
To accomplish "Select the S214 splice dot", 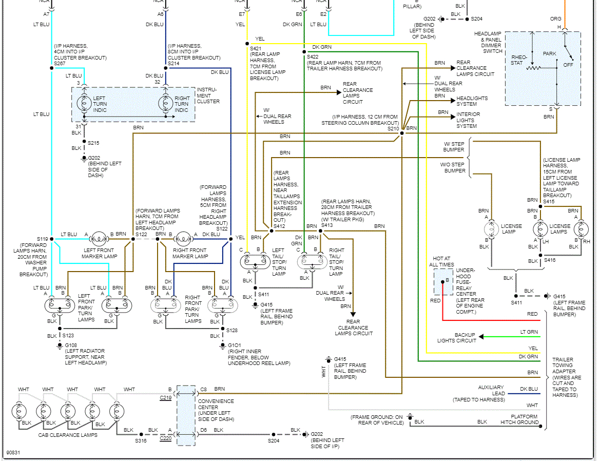I will pyautogui.click(x=165, y=68).
